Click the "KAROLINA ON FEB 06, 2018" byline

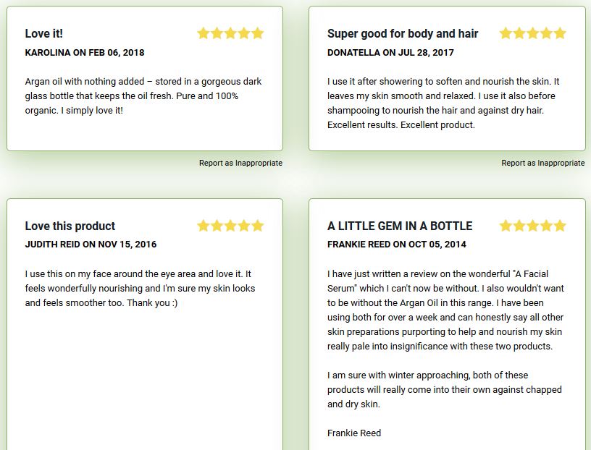pyautogui.click(x=85, y=53)
